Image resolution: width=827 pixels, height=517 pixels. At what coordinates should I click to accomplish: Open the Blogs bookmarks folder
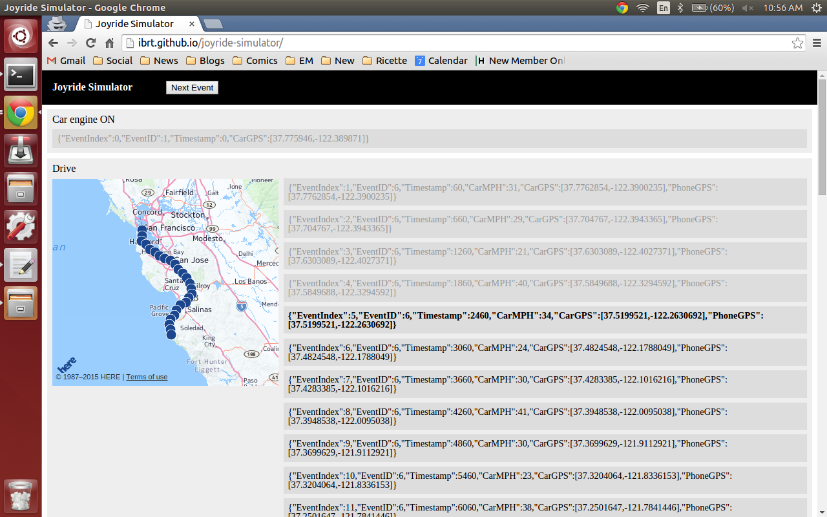[x=205, y=61]
